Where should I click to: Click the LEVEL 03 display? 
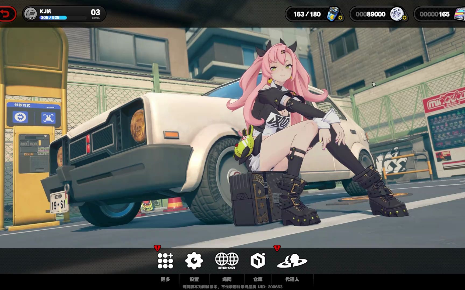click(96, 13)
